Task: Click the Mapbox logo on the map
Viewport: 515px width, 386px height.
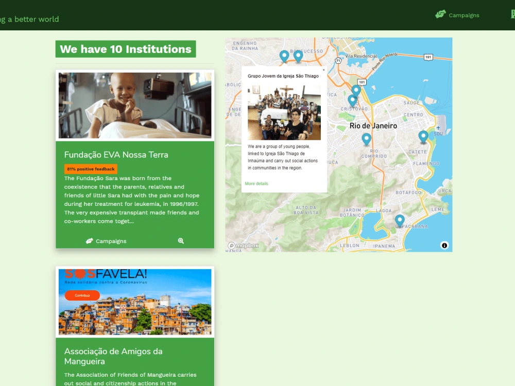Action: coord(244,245)
